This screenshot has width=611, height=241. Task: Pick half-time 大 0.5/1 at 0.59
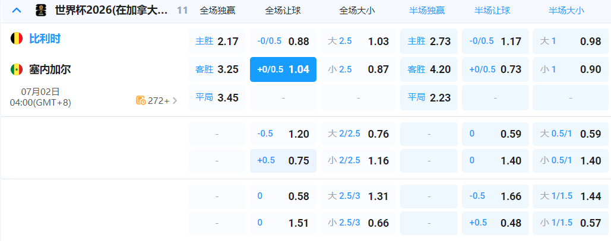click(x=571, y=134)
